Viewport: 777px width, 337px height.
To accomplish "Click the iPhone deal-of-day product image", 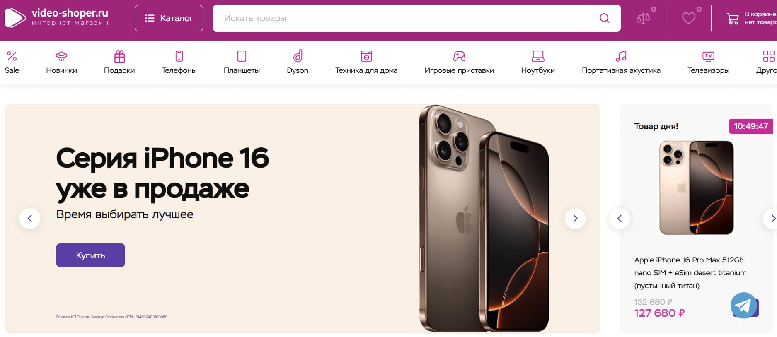I will coord(697,188).
